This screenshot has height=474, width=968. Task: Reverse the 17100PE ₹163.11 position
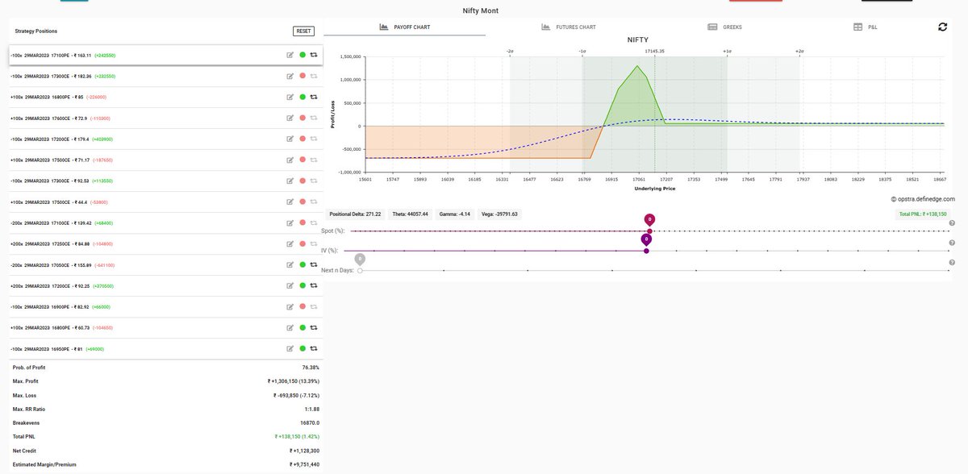[314, 55]
